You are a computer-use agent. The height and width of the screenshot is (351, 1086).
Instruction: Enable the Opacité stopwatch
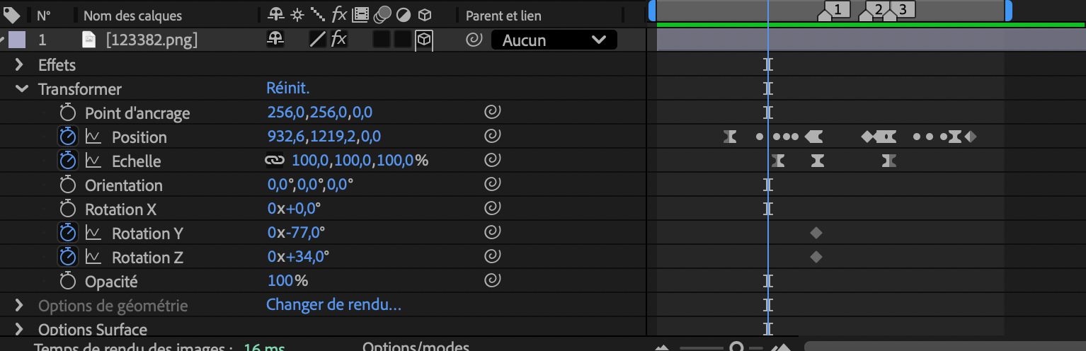[x=67, y=281]
